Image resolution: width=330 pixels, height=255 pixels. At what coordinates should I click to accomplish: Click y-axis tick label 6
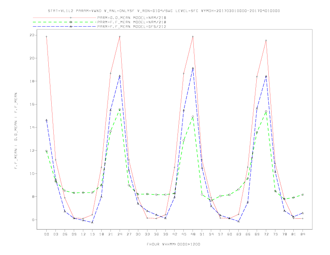tap(33, 220)
